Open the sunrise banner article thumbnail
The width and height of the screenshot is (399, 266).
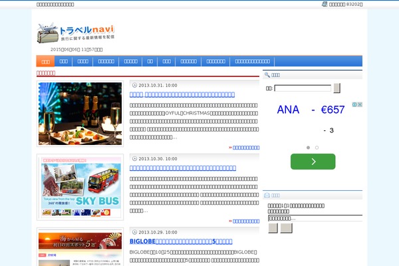pos(80,247)
